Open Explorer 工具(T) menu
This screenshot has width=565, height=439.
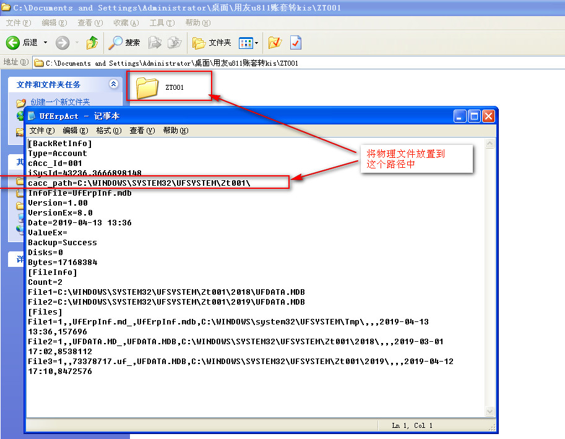(x=162, y=23)
